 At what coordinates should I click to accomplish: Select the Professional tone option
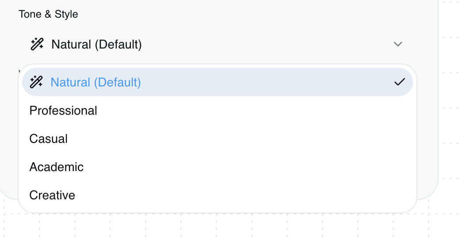point(63,111)
